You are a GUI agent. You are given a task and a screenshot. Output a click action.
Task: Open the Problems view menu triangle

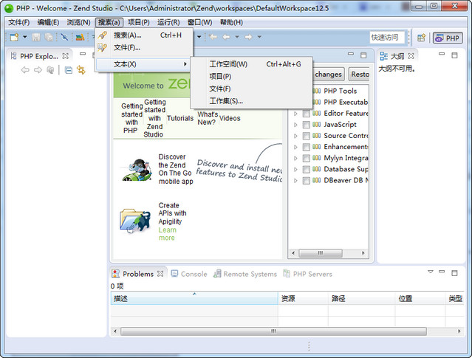coord(431,272)
